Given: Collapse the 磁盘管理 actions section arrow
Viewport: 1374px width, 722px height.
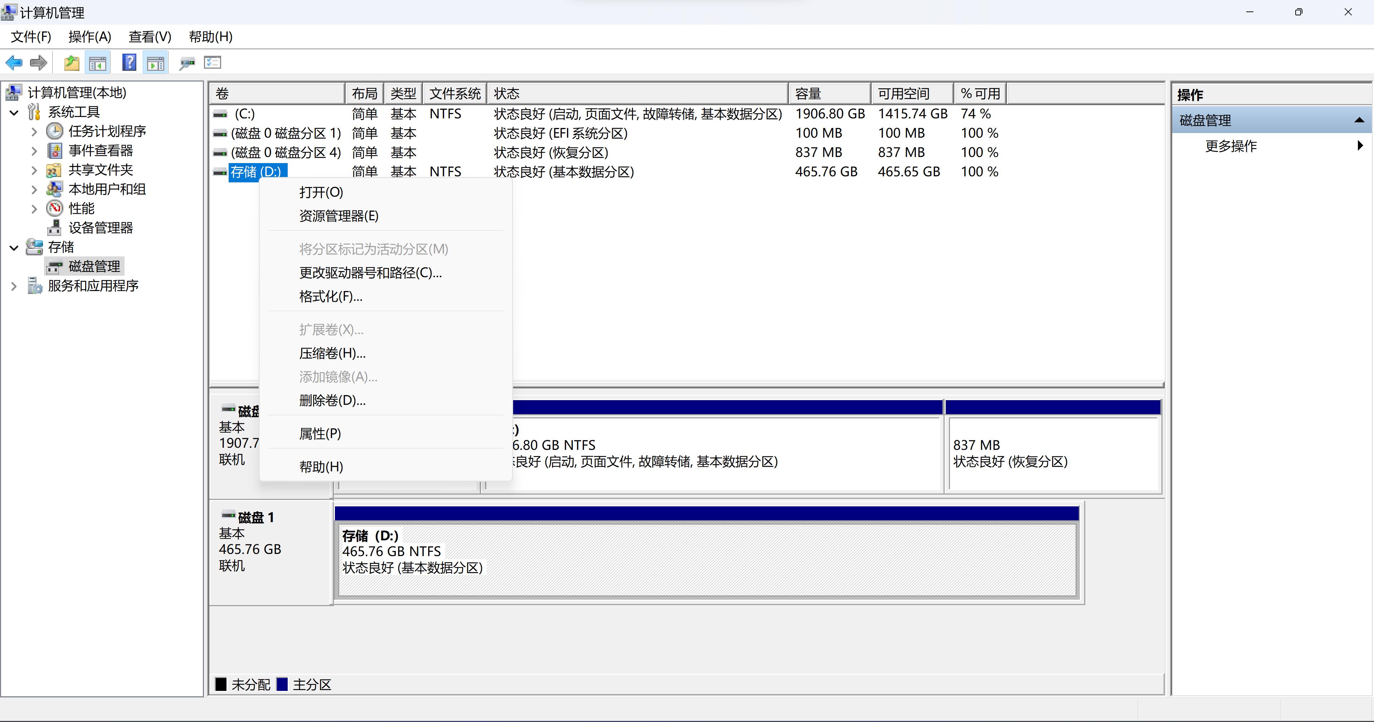Looking at the screenshot, I should tap(1359, 121).
